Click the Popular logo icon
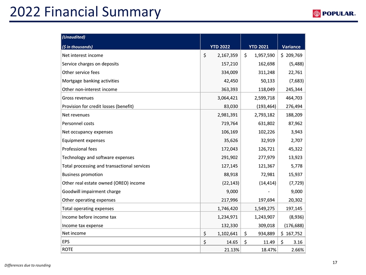Viewport: 366px width, 275px height. coord(316,14)
